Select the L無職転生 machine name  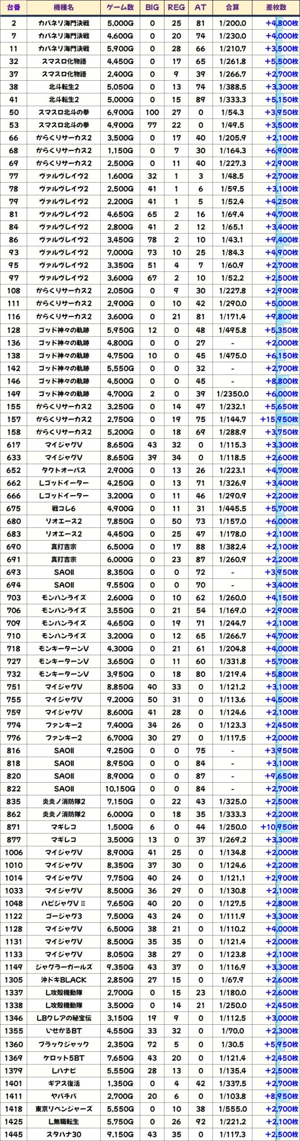[64, 1122]
